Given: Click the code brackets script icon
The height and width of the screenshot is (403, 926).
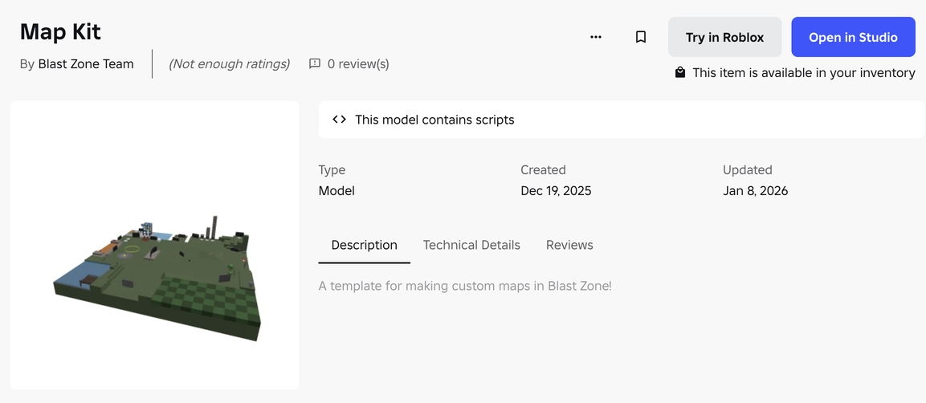Looking at the screenshot, I should [x=339, y=120].
